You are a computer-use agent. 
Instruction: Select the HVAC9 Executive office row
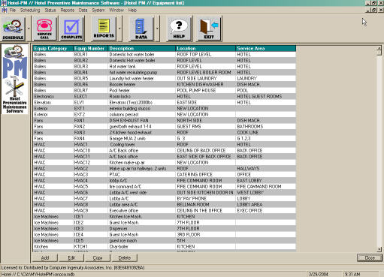[x=165, y=210]
